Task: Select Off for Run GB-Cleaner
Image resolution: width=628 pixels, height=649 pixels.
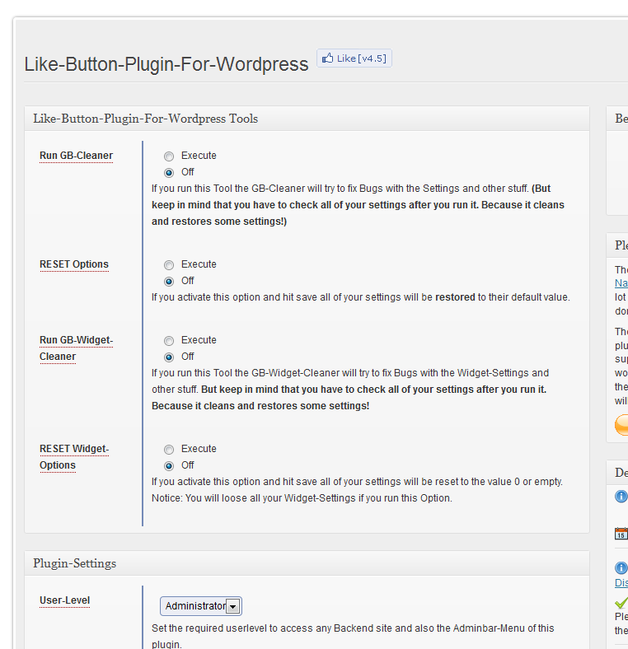Action: coord(169,172)
